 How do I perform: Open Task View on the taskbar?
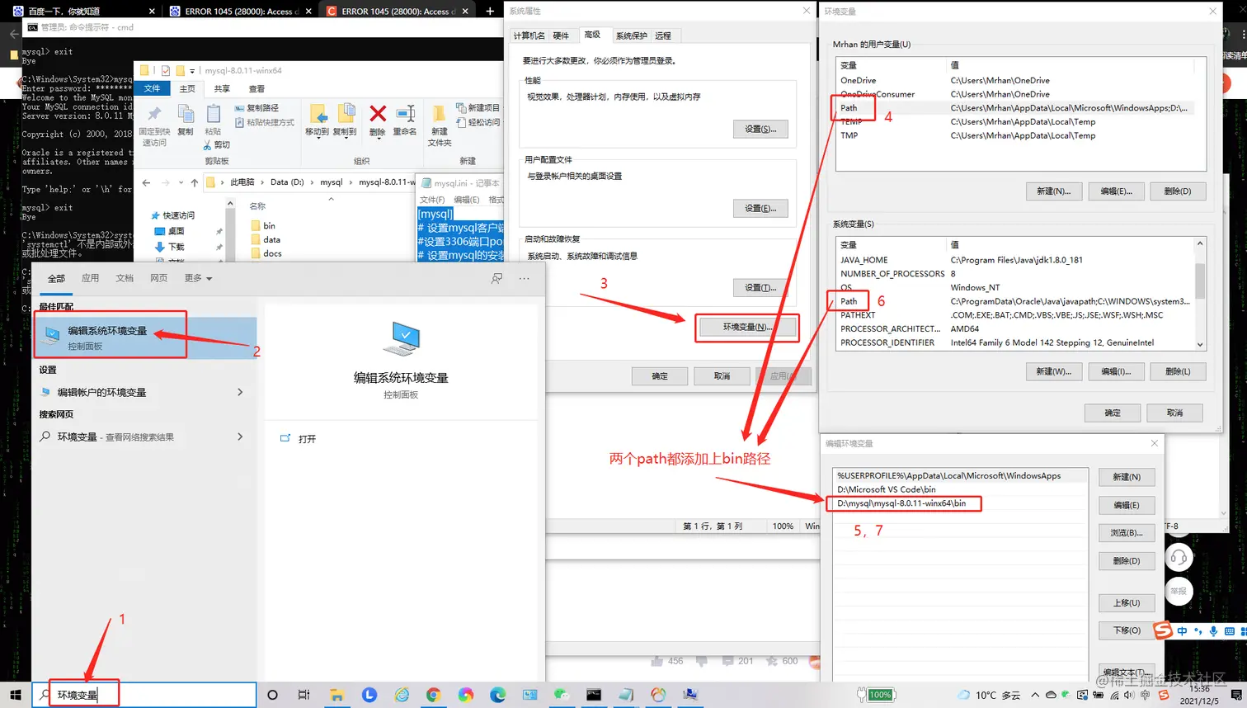tap(304, 695)
